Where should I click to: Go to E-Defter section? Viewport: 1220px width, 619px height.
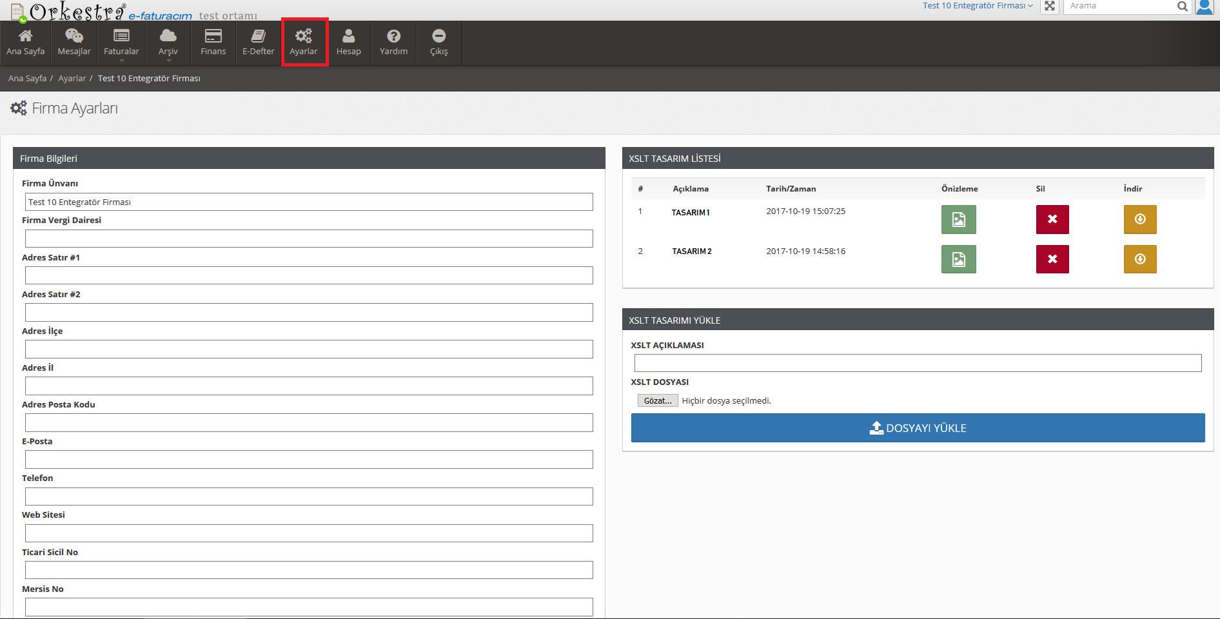click(258, 43)
